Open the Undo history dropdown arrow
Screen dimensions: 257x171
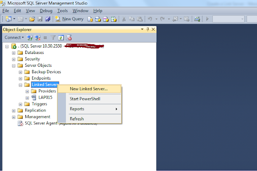click(x=156, y=19)
